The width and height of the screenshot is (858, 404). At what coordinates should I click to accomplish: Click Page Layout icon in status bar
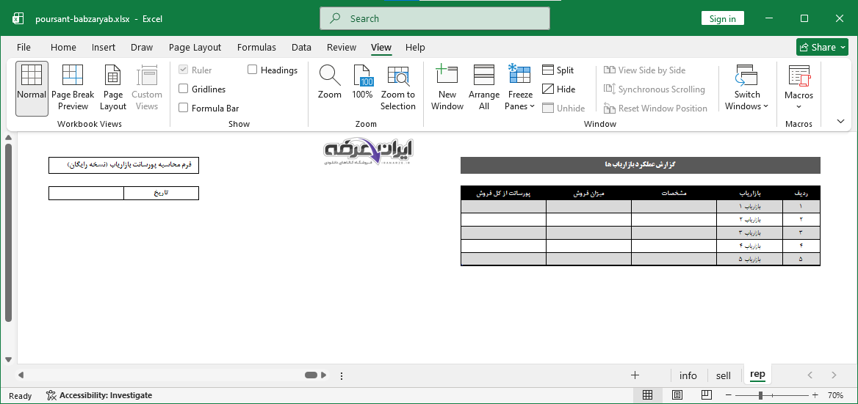tap(677, 394)
